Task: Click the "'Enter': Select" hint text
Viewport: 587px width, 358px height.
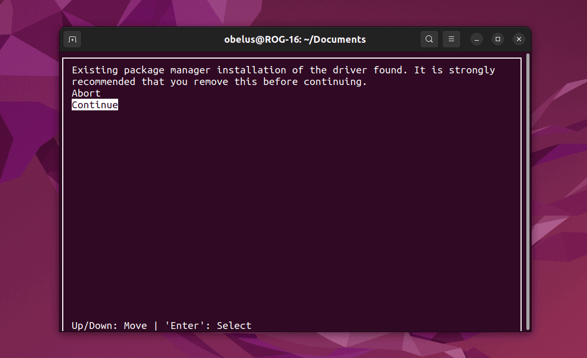Action: 208,325
